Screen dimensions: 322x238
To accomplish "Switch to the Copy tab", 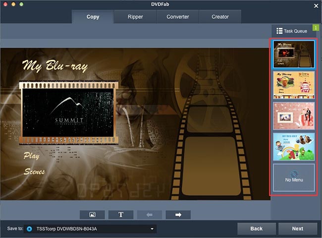I will click(93, 17).
